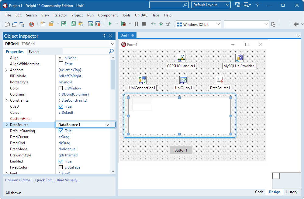Image resolution: width=304 pixels, height=199 pixels.
Task: Toggle the Enabled True checkbox
Action: (x=61, y=161)
